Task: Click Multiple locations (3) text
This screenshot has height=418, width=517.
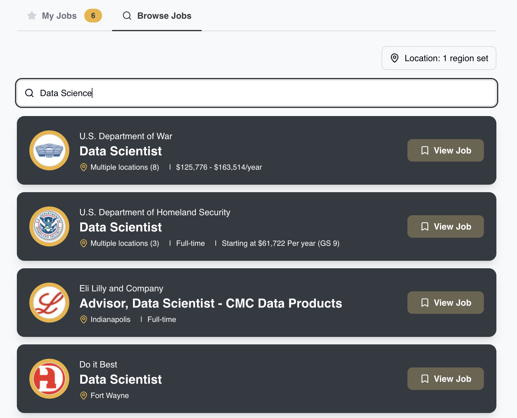Action: click(x=125, y=243)
